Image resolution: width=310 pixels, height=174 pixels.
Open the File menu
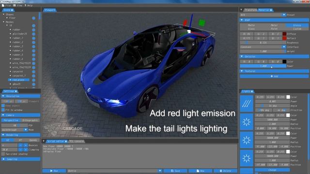click(x=6, y=5)
